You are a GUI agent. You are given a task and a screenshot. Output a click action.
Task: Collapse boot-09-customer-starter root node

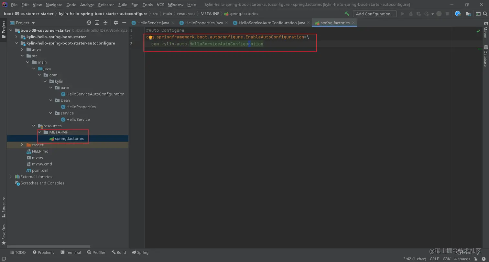tap(11, 31)
